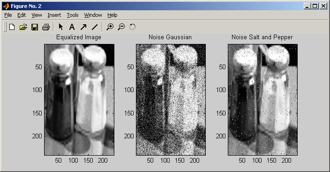Open the Help menu
The height and width of the screenshot is (172, 330).
click(x=112, y=15)
